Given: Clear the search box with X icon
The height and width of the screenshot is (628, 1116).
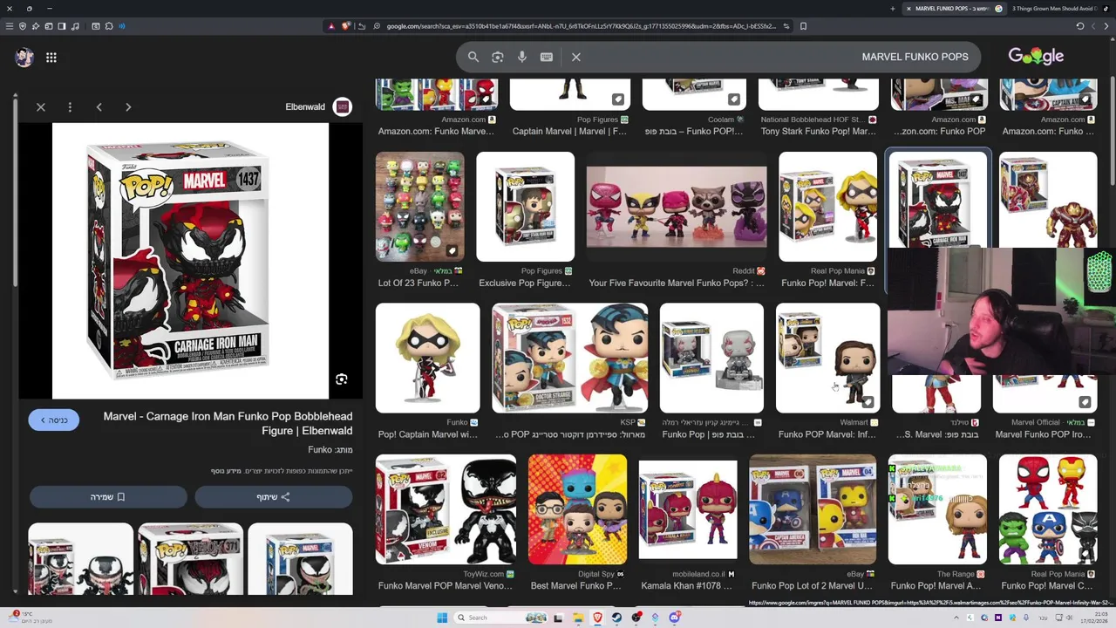Looking at the screenshot, I should click(576, 57).
